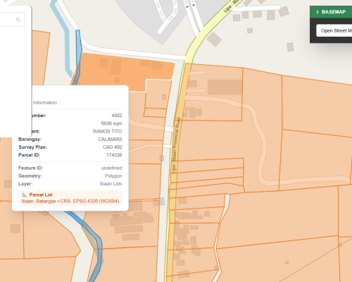Click the large grey building footprint in parcel
The height and width of the screenshot is (282, 352).
pyautogui.click(x=225, y=87)
